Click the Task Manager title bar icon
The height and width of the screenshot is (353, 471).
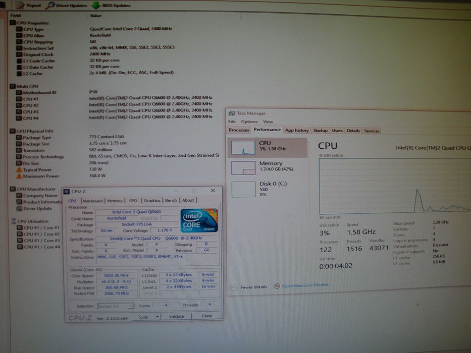click(x=232, y=113)
